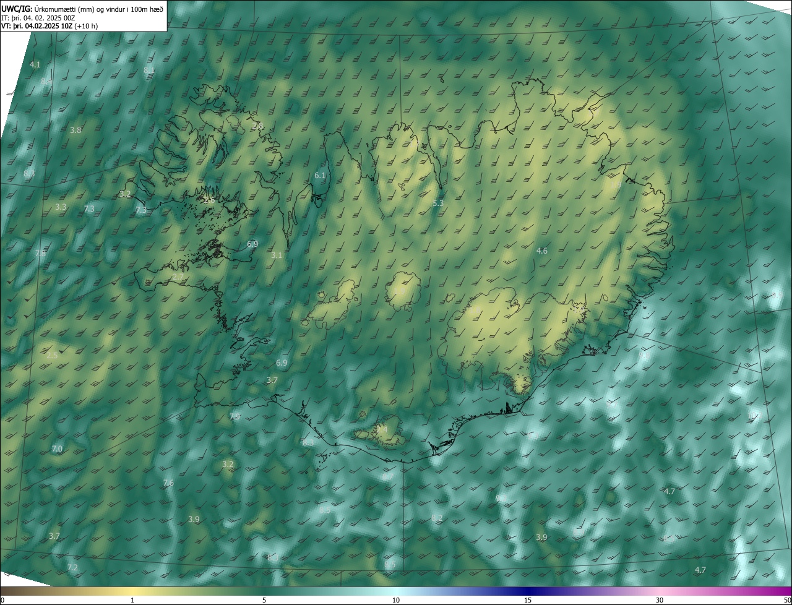Click the 3.8 value label on the map
Screen dimensions: 792x605
pyautogui.click(x=75, y=130)
